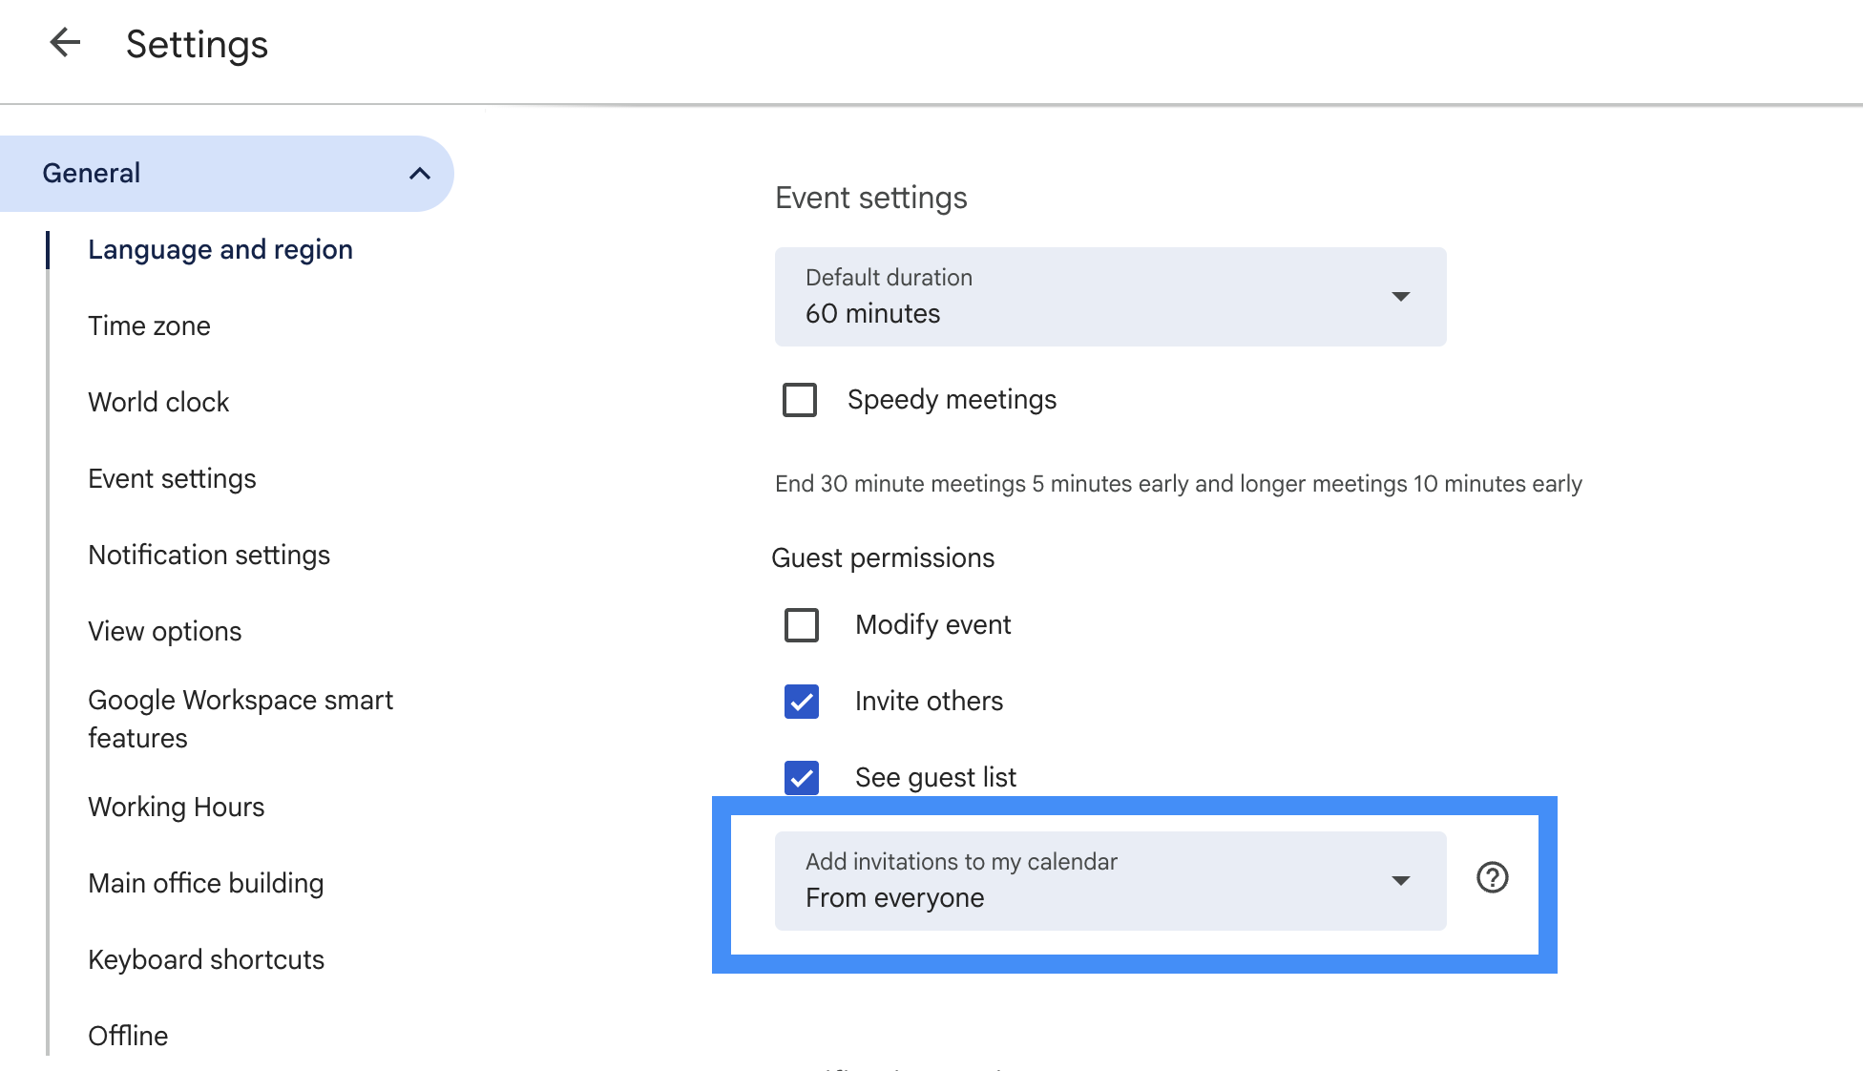
Task: Navigate to View options
Action: (164, 632)
